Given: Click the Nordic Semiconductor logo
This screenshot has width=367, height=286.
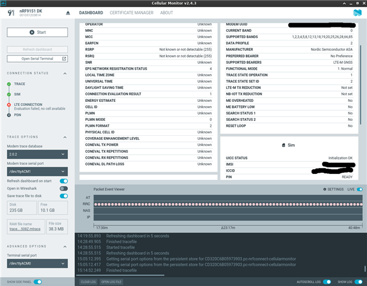Looking at the screenshot, I should 357,13.
